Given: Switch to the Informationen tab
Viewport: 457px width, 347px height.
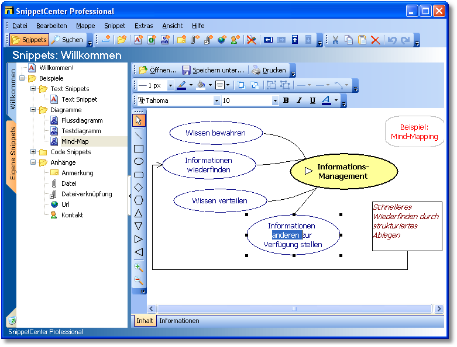Looking at the screenshot, I should coord(179,321).
